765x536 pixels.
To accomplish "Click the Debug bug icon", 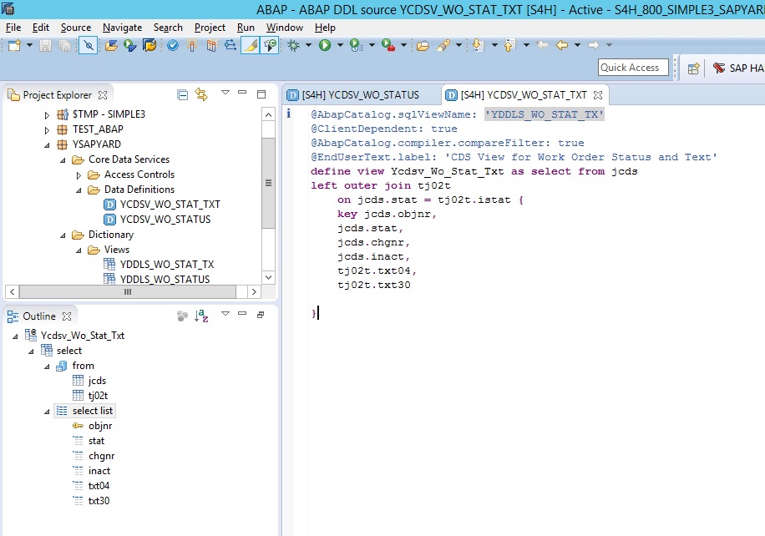I will click(294, 45).
